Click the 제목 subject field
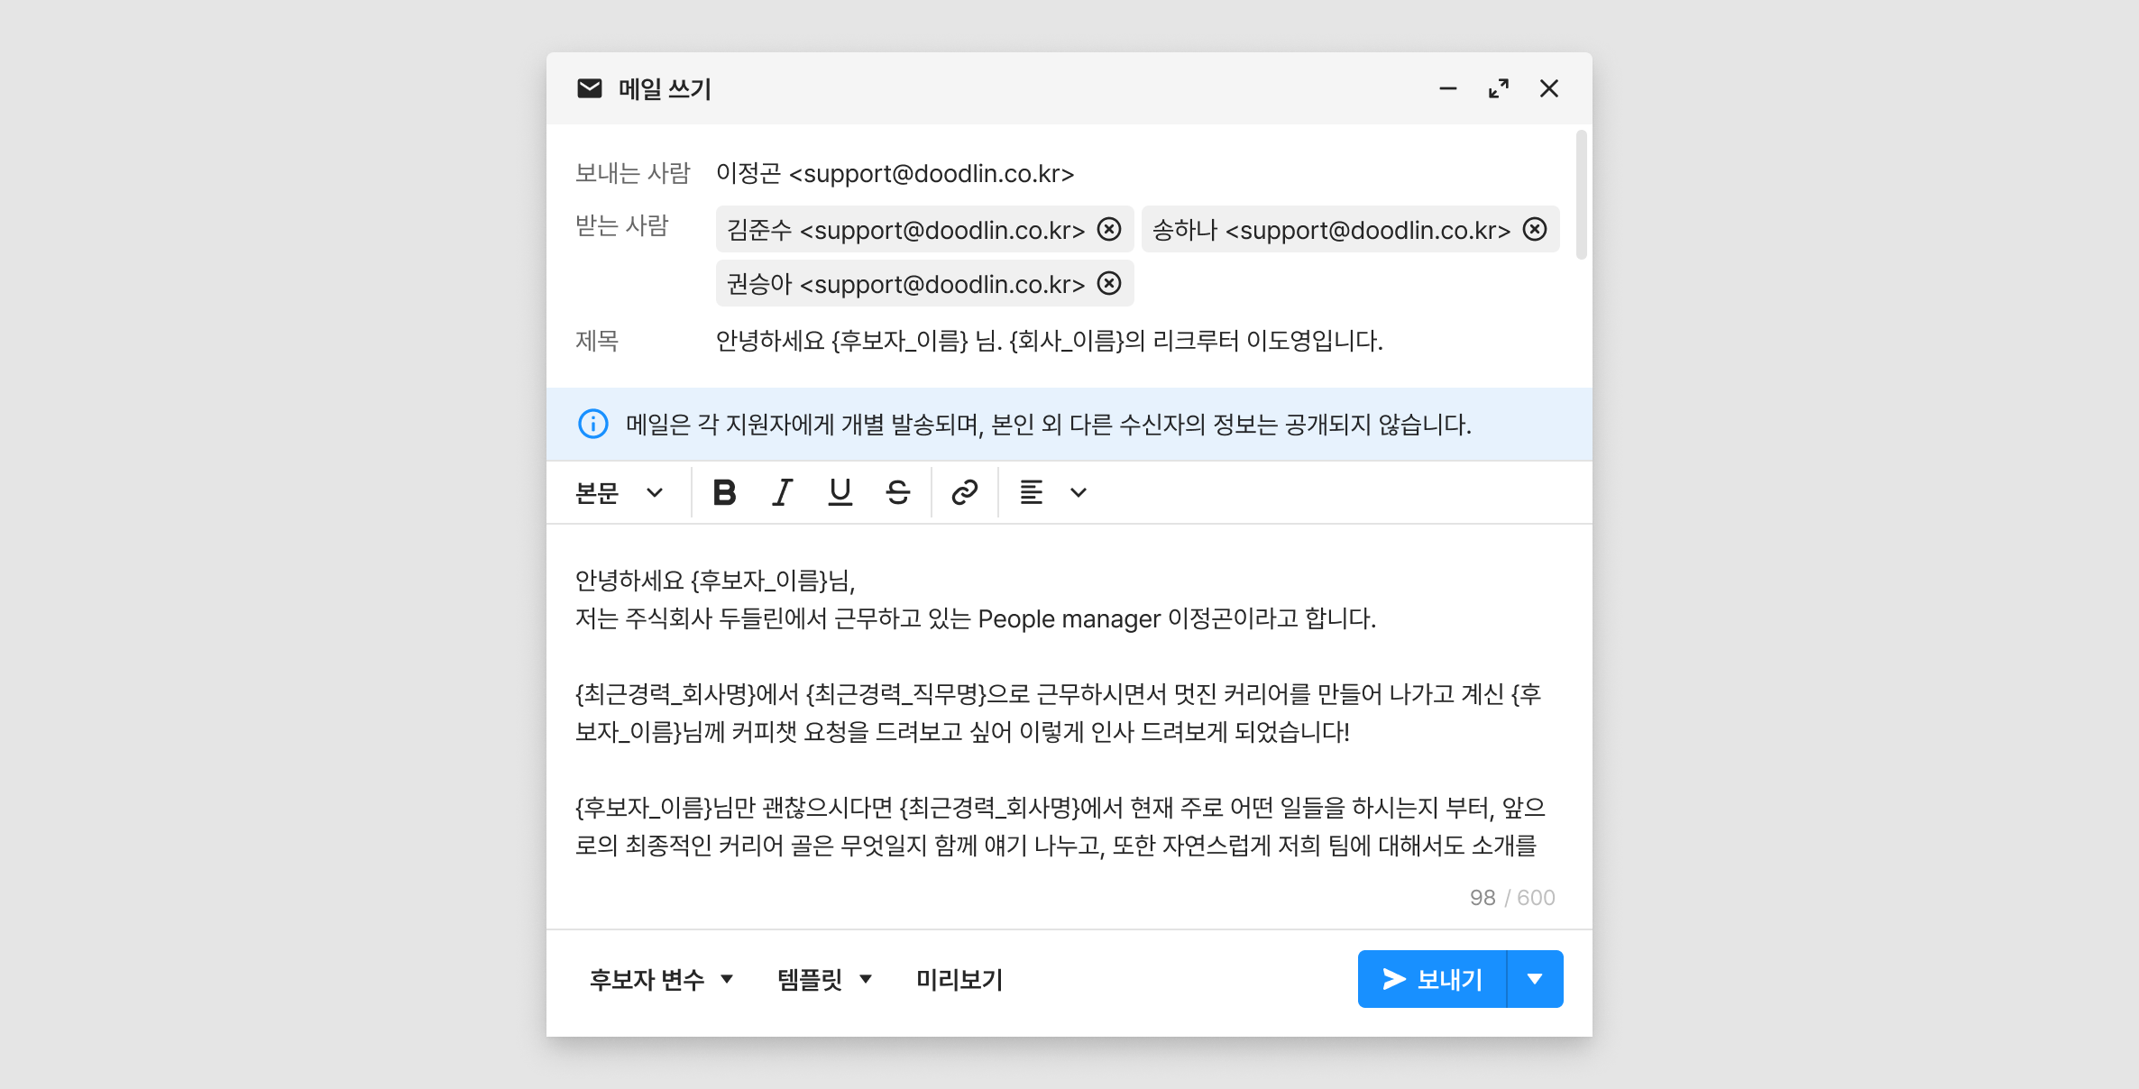Screen dimensions: 2139x1089 tap(1048, 341)
